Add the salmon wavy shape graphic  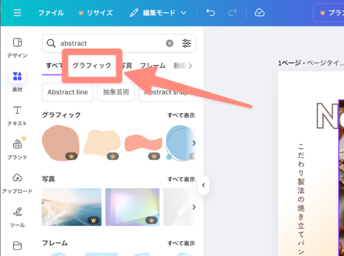(143, 143)
